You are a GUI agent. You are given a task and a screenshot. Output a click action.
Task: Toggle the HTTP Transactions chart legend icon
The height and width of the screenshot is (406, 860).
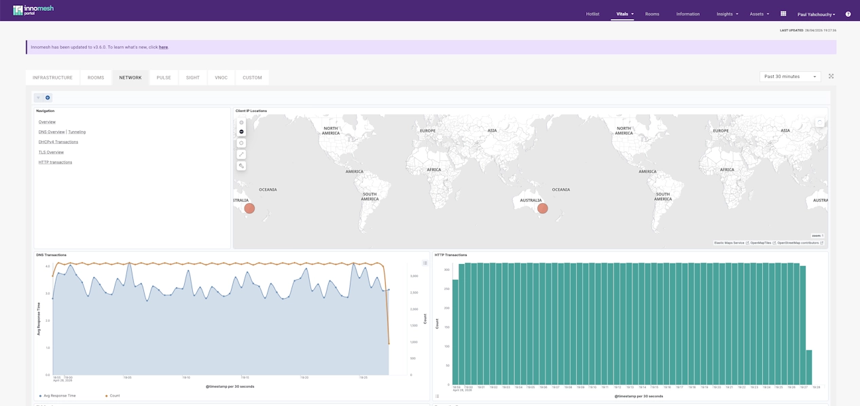click(437, 396)
